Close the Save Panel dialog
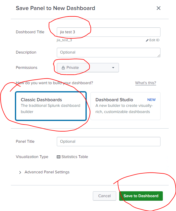This screenshot has width=176, height=211. coord(158,8)
